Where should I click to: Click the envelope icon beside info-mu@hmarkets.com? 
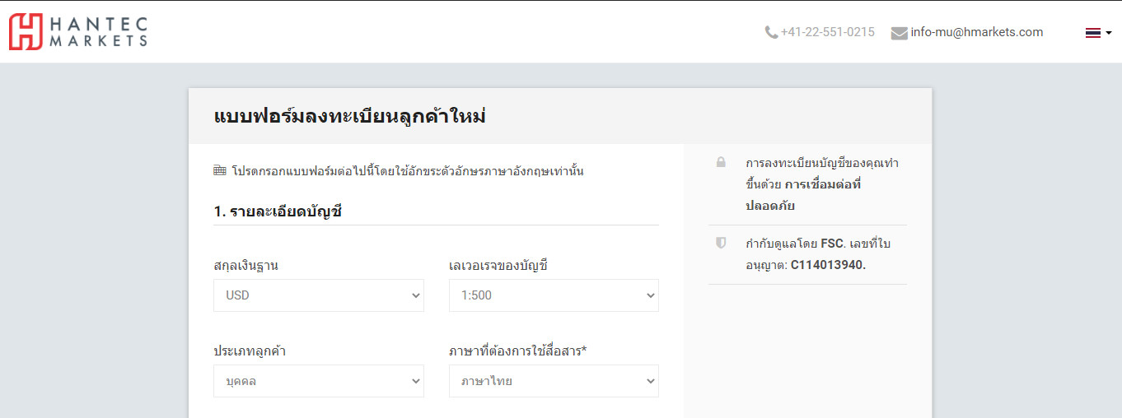coord(899,33)
